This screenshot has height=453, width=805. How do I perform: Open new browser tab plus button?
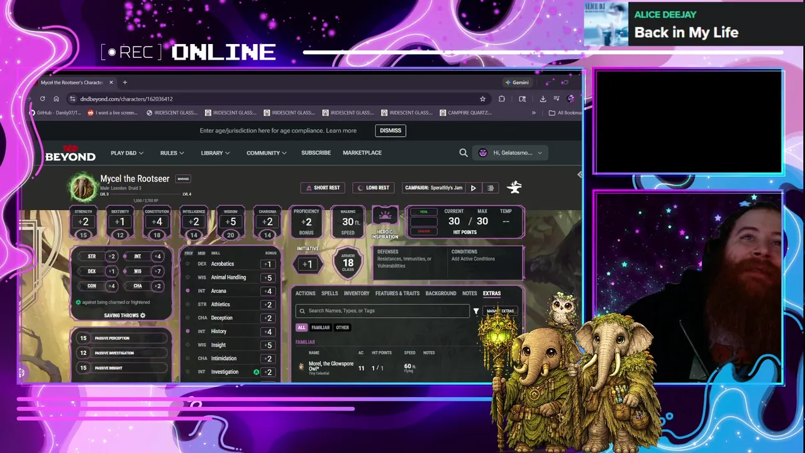pyautogui.click(x=125, y=82)
